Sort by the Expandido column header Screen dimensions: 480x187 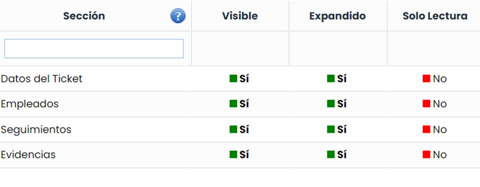coord(337,16)
